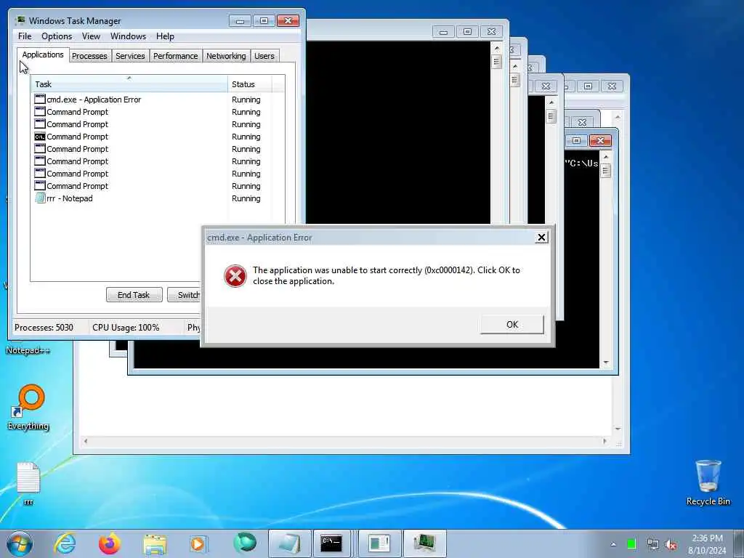Image resolution: width=744 pixels, height=558 pixels.
Task: Sort tasks by the Task column header
Action: click(x=129, y=84)
